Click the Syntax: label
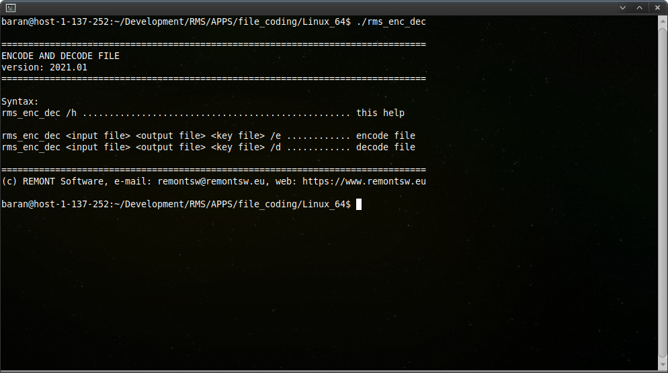This screenshot has height=373, width=668. [20, 102]
